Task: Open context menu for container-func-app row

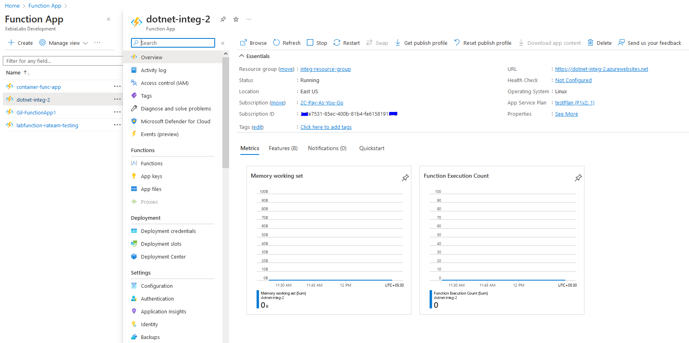Action: tap(117, 86)
